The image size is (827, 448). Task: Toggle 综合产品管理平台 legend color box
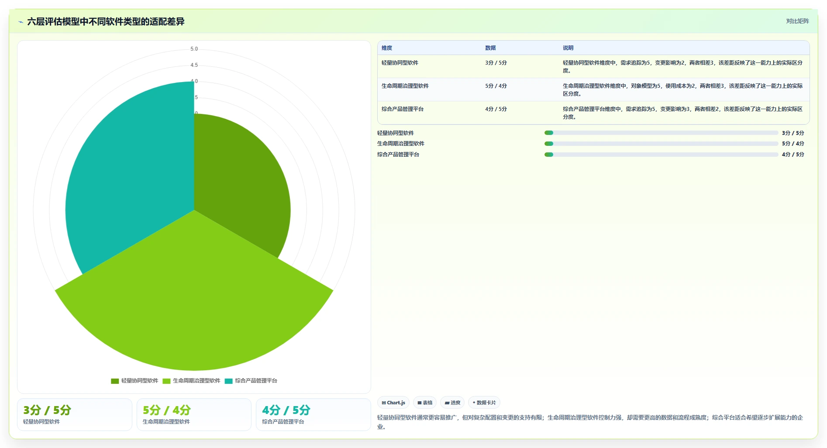point(228,381)
